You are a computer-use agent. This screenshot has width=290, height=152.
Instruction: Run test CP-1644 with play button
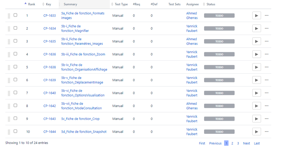[257, 131]
